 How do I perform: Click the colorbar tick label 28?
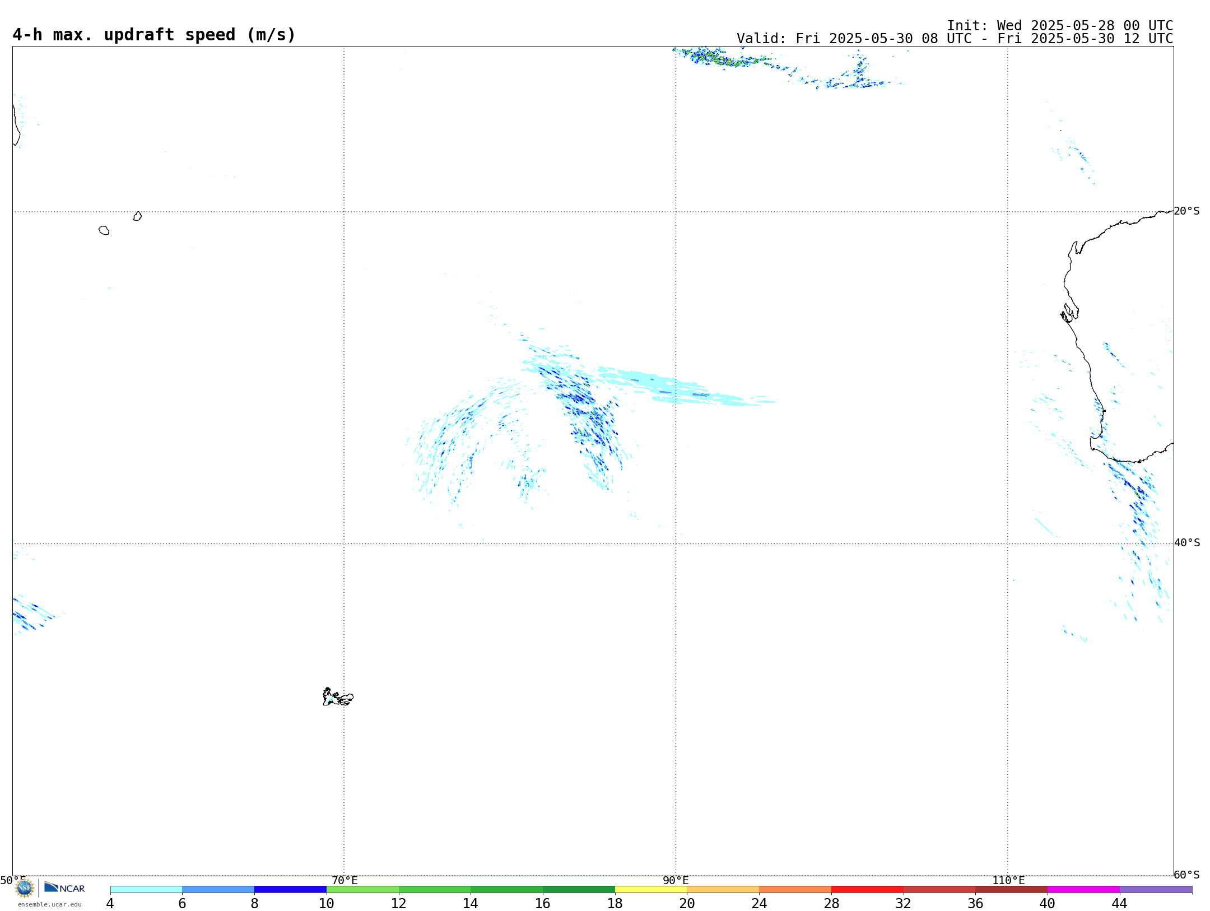point(831,904)
